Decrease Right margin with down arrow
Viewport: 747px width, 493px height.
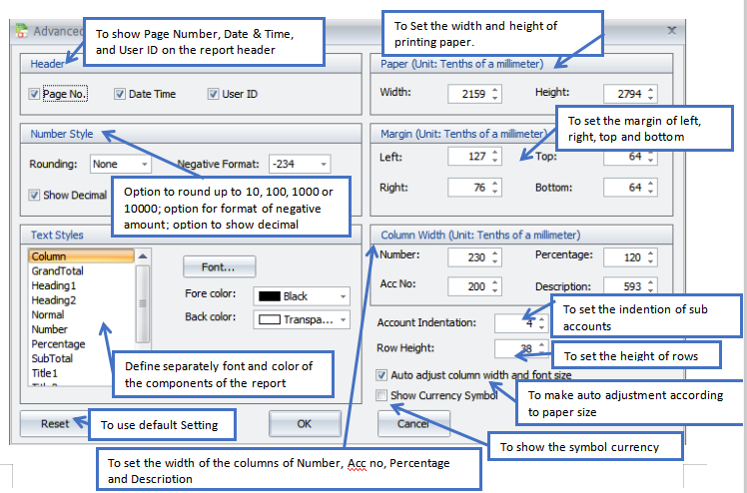(495, 192)
